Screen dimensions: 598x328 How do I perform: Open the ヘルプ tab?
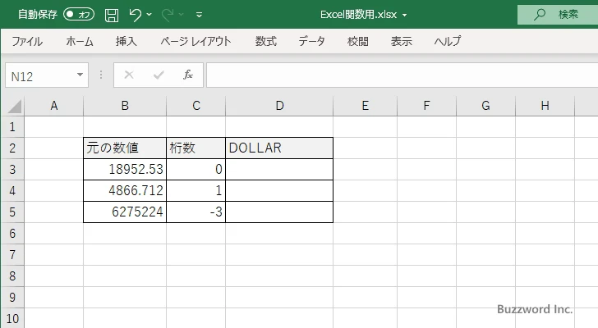tap(448, 41)
